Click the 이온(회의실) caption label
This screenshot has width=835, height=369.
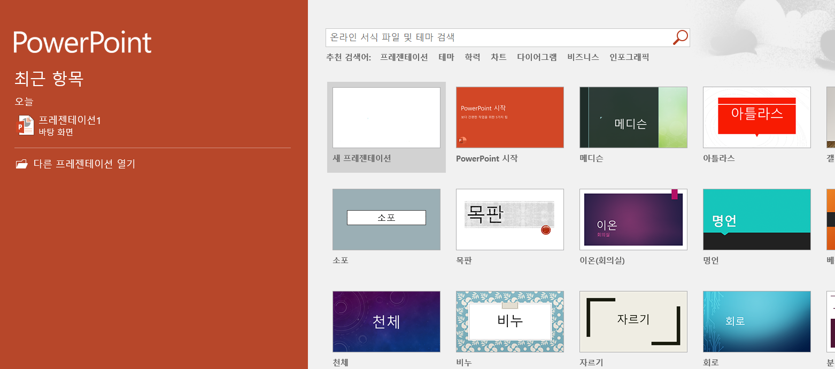602,260
